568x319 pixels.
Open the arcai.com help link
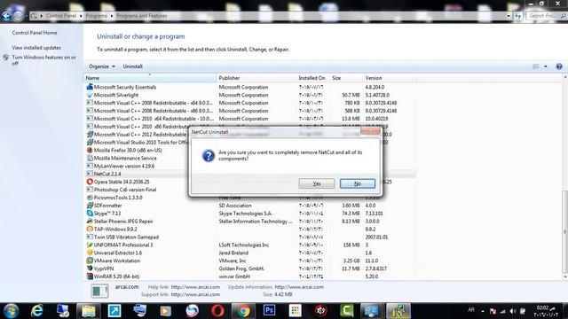pos(195,287)
